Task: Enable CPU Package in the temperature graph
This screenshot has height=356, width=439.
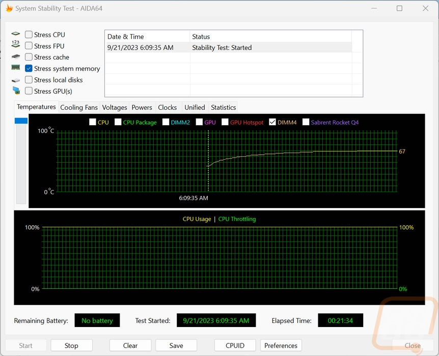Action: [x=118, y=122]
